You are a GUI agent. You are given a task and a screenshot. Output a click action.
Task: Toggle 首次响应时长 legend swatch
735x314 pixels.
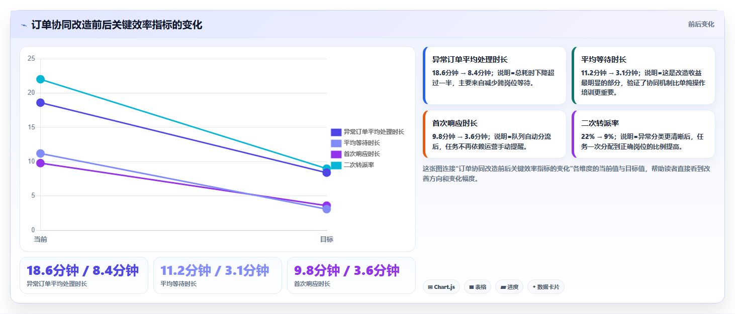click(x=336, y=154)
